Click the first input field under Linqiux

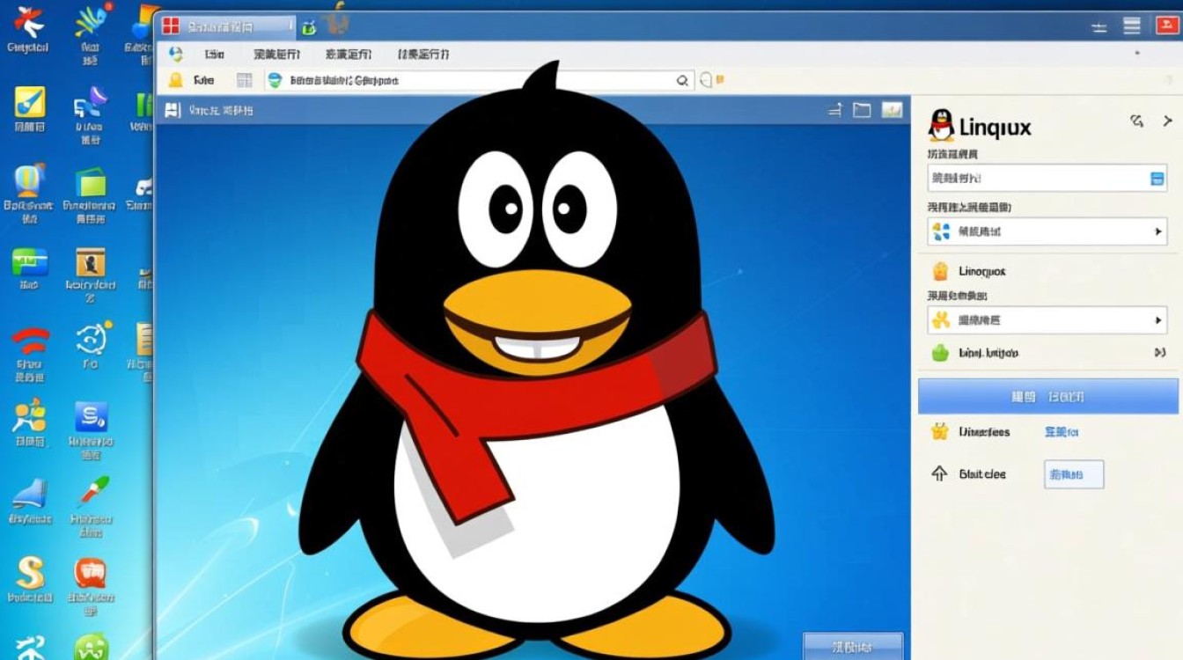[x=1039, y=179]
